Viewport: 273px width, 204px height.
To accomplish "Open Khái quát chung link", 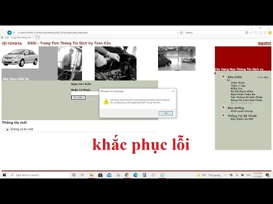I will [x=242, y=111].
